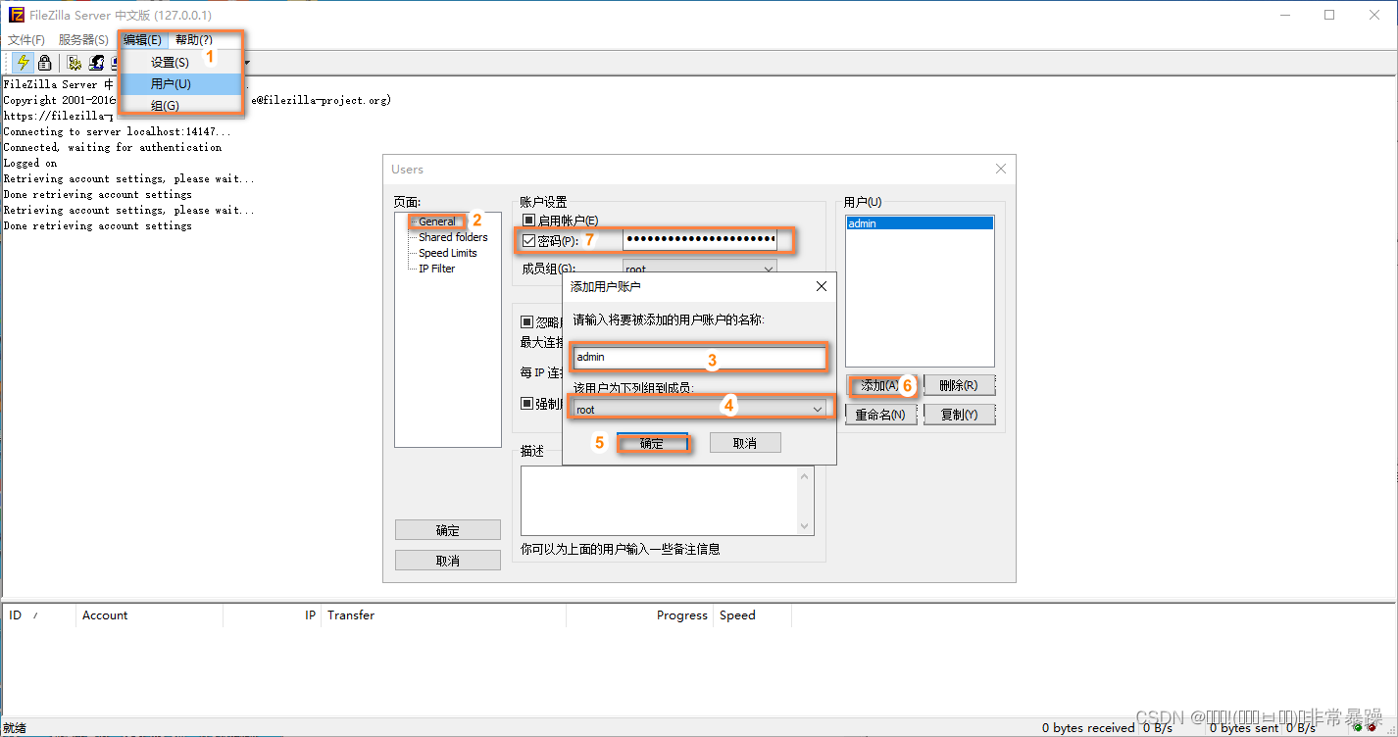Click the lock icon to block new connections
This screenshot has height=737, width=1398.
[44, 62]
